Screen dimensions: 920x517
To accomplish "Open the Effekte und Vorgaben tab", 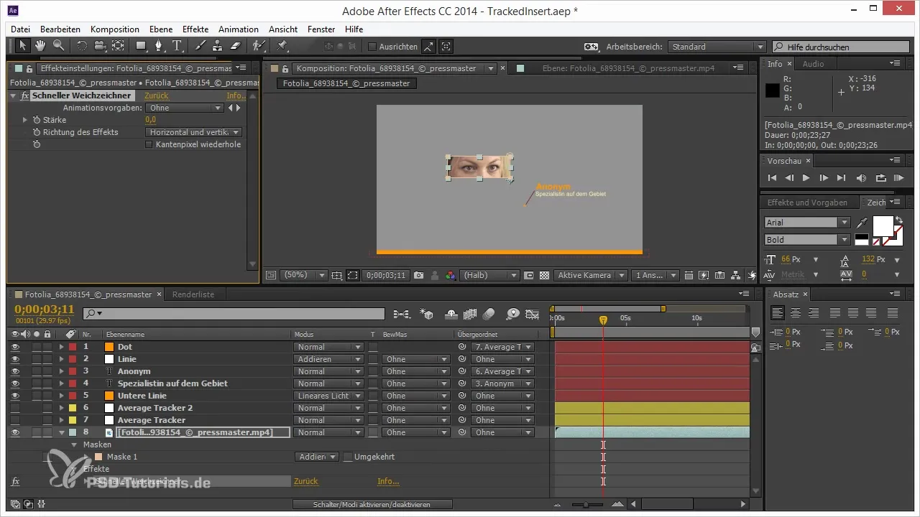I will pos(807,202).
